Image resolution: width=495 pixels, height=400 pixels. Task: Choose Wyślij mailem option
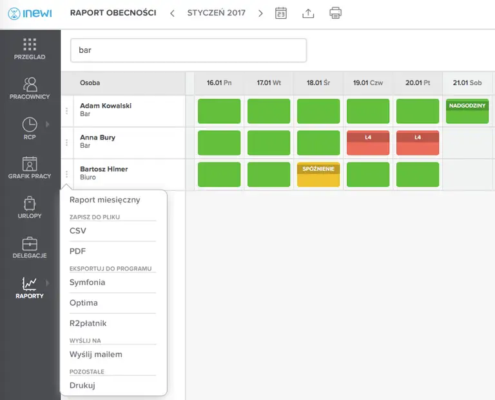95,354
